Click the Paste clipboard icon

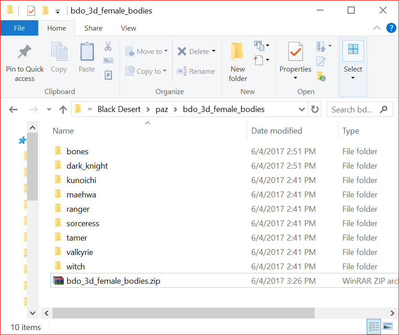[x=87, y=52]
